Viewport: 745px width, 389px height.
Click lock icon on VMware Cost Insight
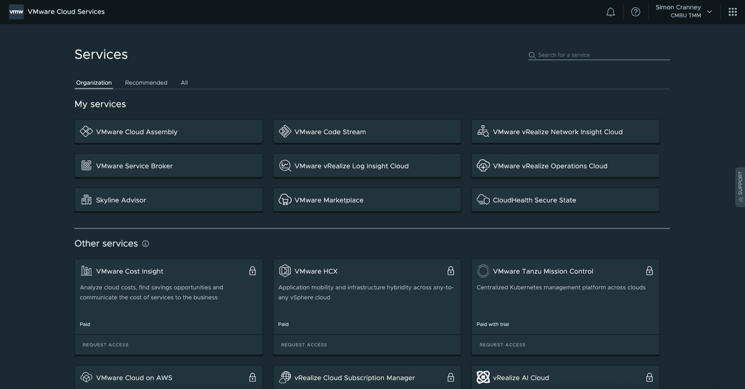[252, 271]
